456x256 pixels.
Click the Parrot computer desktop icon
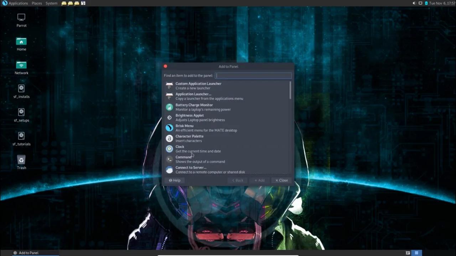pyautogui.click(x=21, y=17)
